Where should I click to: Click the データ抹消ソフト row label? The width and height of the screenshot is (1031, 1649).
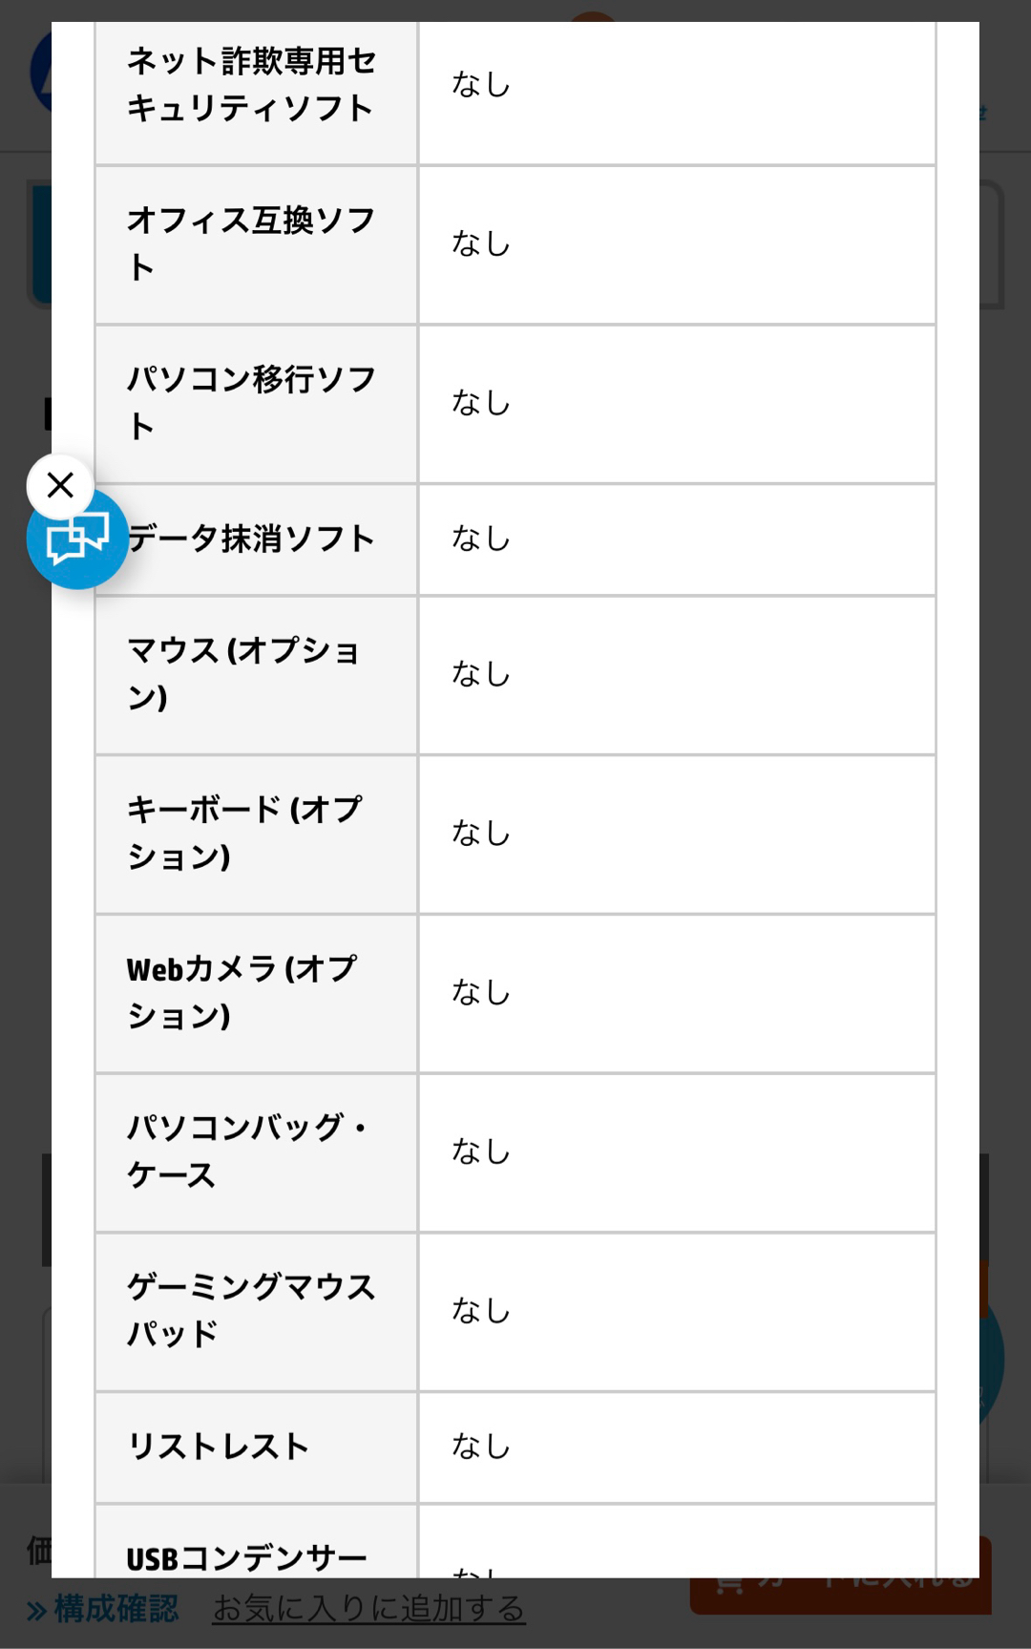[251, 539]
